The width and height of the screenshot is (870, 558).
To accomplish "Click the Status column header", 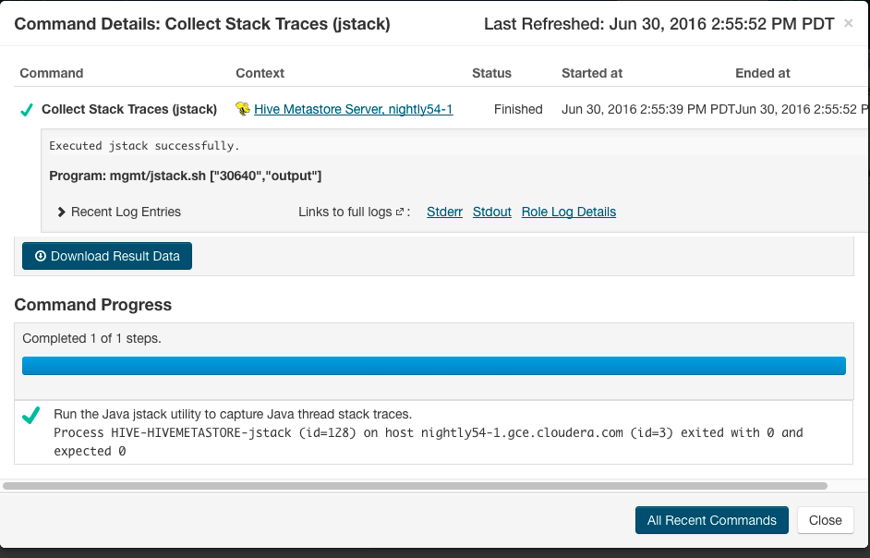I will pos(491,73).
